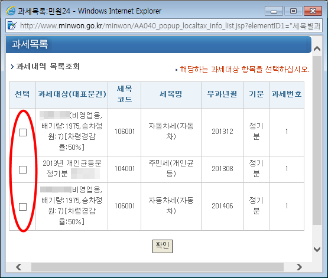This screenshot has width=328, height=278.
Task: Click the 과세번호 column header
Action: click(x=287, y=95)
